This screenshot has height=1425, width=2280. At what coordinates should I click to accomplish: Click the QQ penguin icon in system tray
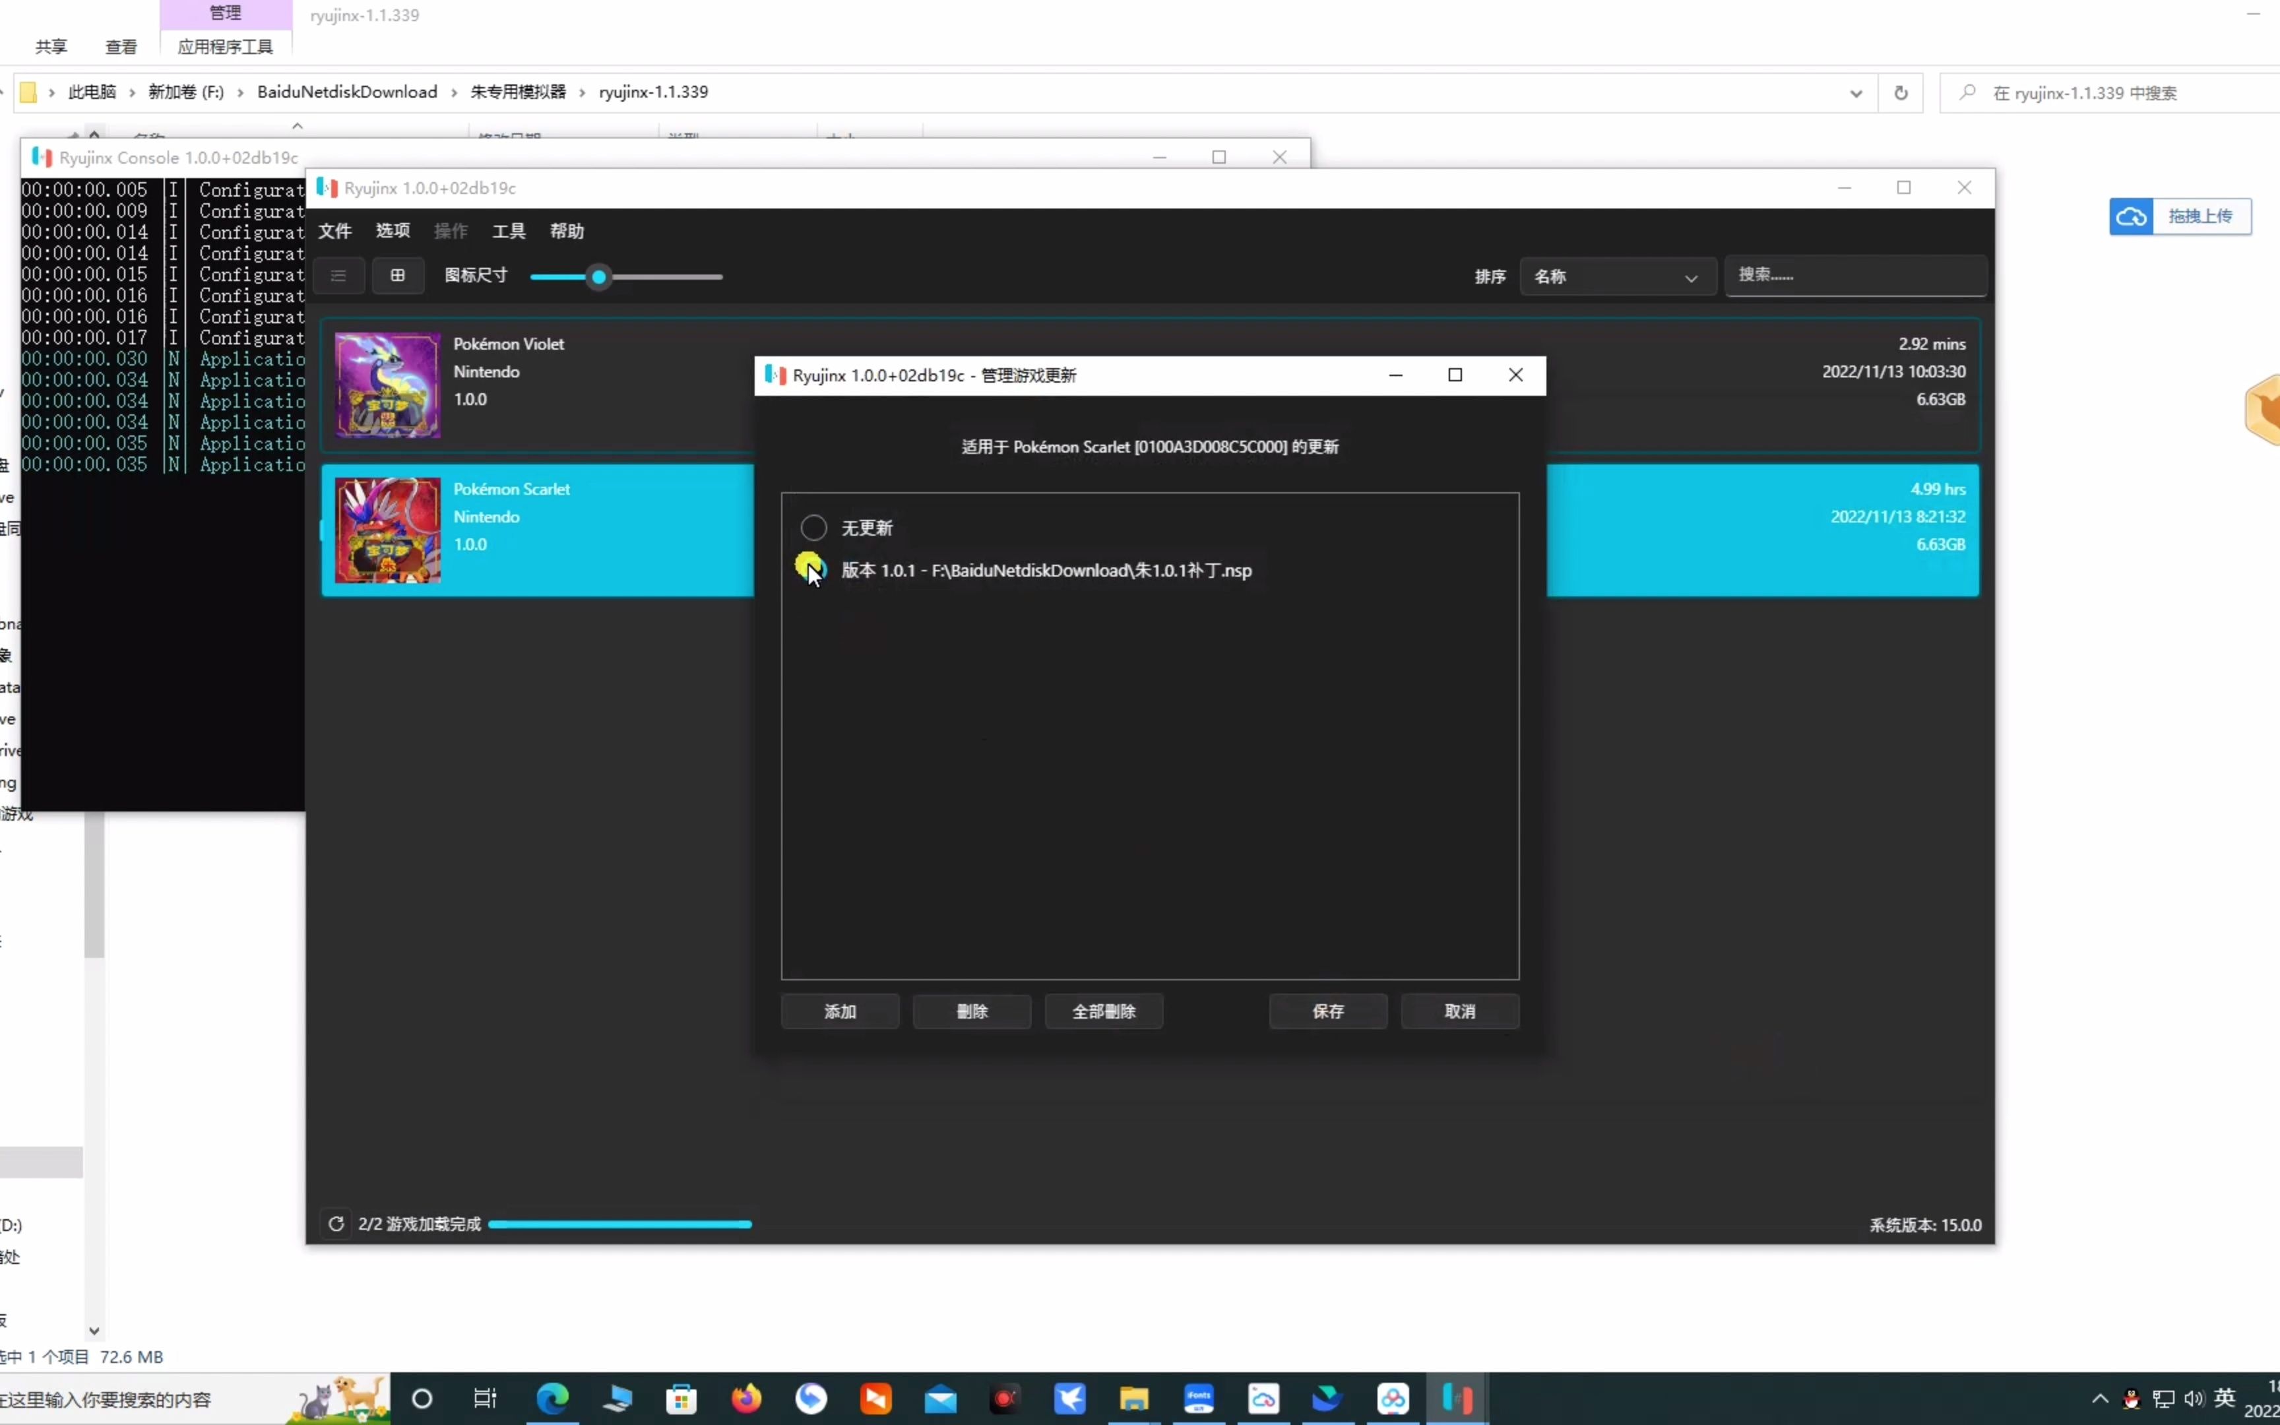coord(2131,1399)
